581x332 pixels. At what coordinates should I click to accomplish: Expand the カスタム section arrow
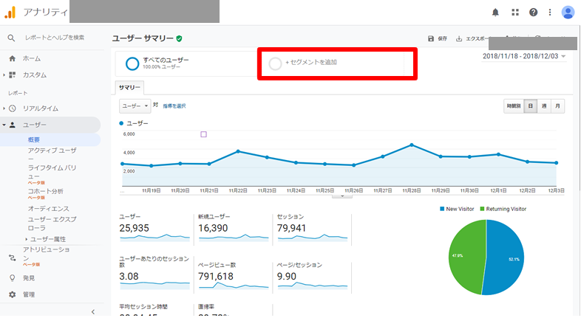click(4, 75)
